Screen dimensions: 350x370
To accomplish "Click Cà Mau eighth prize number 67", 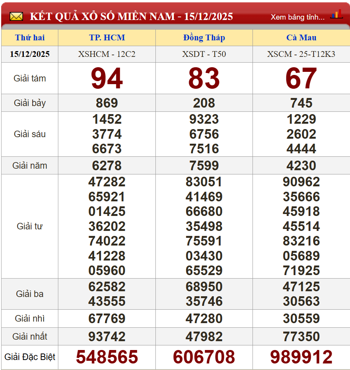I will point(301,78).
